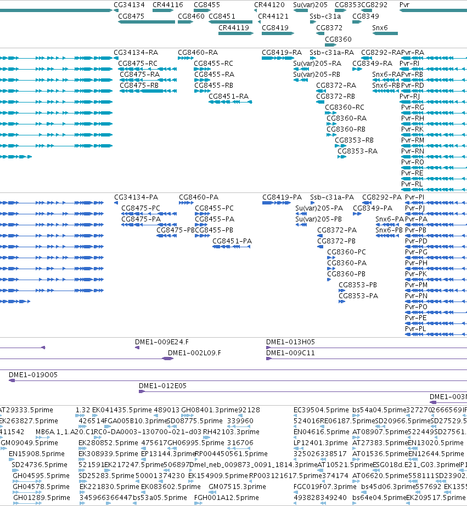Viewport: 467px width, 506px height.
Task: Select the Ssb-c31a gene label
Action: 325,16
